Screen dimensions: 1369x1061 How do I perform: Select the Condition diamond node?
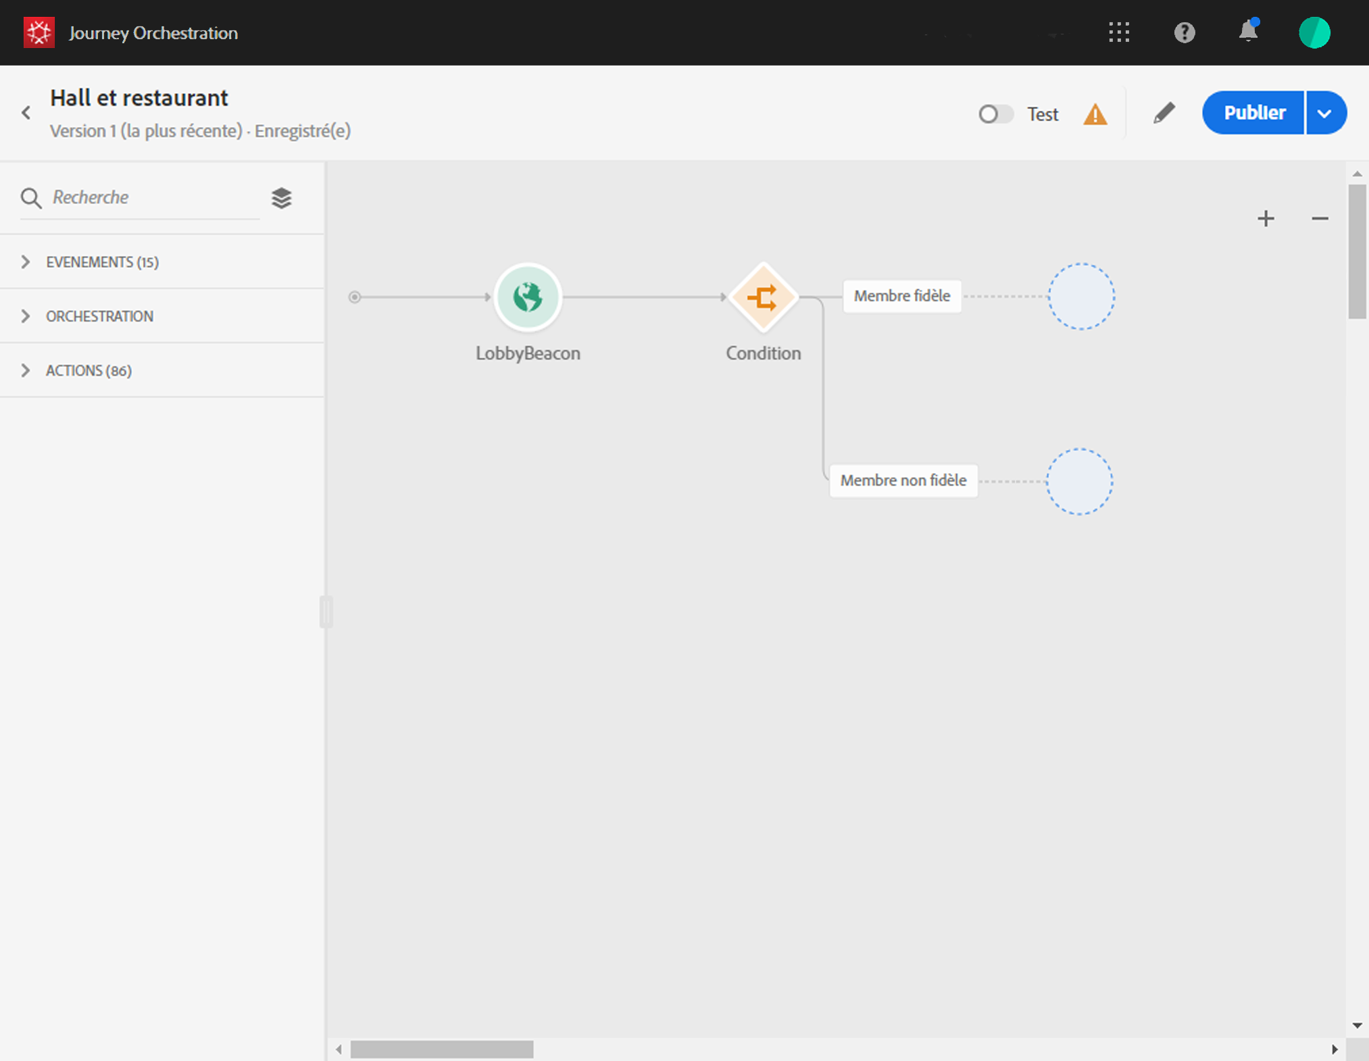click(x=763, y=297)
